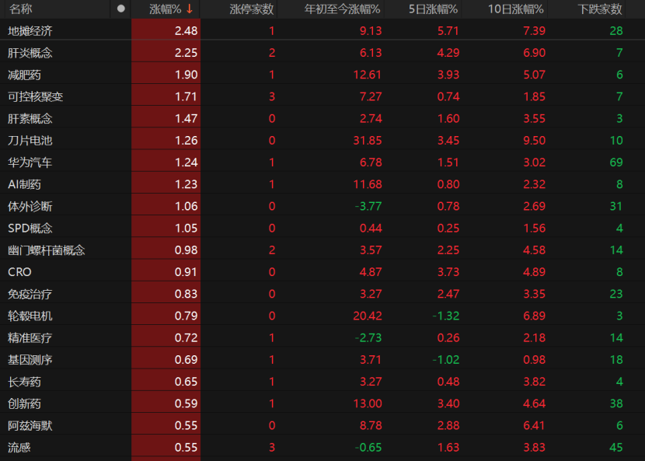The height and width of the screenshot is (461, 645).
Task: Select the 轮毂电机 row
Action: 322,316
